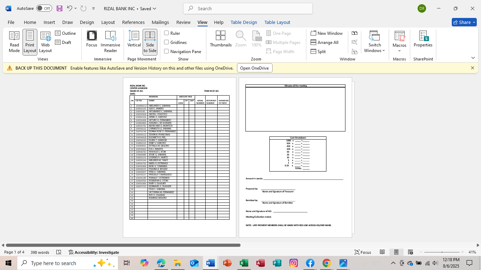Select Side to Side page movement
This screenshot has width=481, height=270.
150,41
